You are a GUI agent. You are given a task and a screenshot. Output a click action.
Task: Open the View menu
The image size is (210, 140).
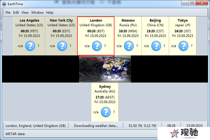(x=25, y=12)
